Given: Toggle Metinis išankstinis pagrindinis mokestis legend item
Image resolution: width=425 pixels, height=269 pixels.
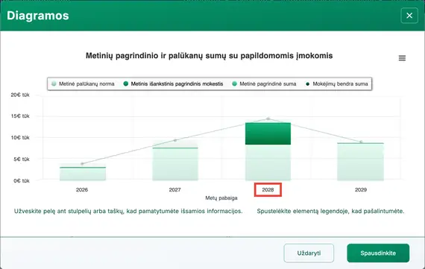Looking at the screenshot, I should click(174, 83).
